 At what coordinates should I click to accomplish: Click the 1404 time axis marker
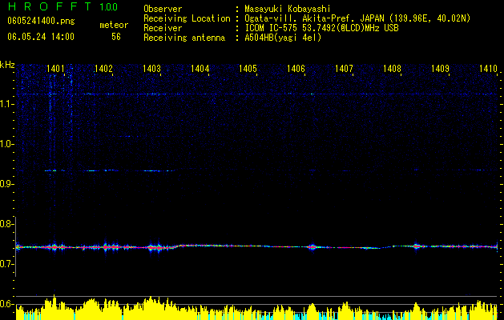[x=200, y=69]
